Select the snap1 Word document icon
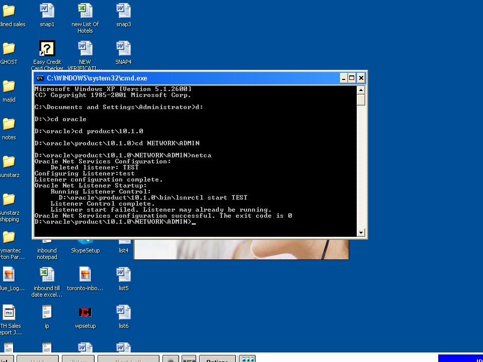Screen dimensions: 483x362 pos(47,11)
